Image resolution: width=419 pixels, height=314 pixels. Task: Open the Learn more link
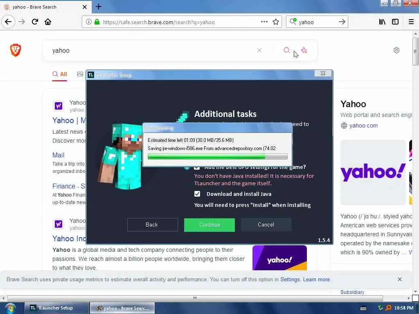[x=316, y=279]
